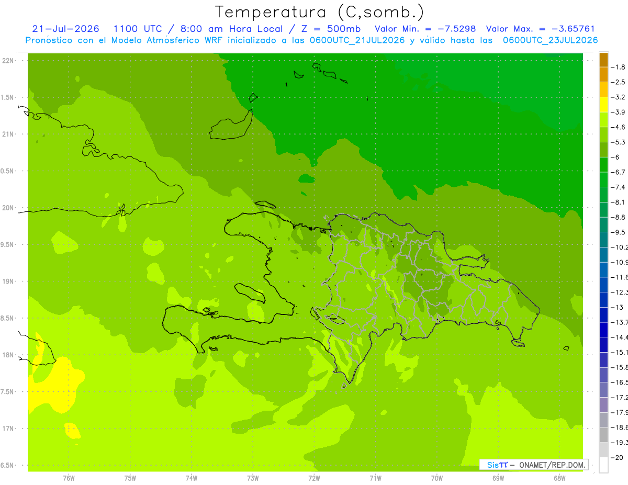The height and width of the screenshot is (485, 628).
Task: Click the "-9.5" color bar label
Action: pos(618,232)
